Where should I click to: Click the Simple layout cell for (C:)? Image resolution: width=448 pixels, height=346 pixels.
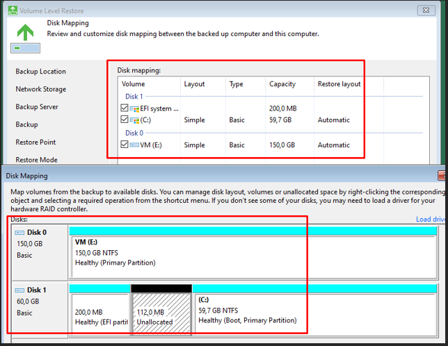tap(194, 120)
